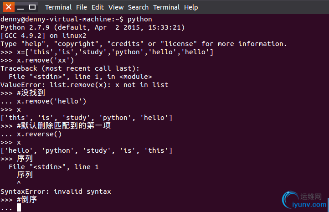Click the reversed list output line
This screenshot has width=329, height=212.
point(86,150)
